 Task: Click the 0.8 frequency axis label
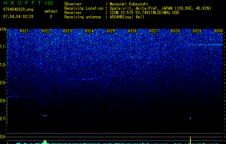[x=3, y=101]
